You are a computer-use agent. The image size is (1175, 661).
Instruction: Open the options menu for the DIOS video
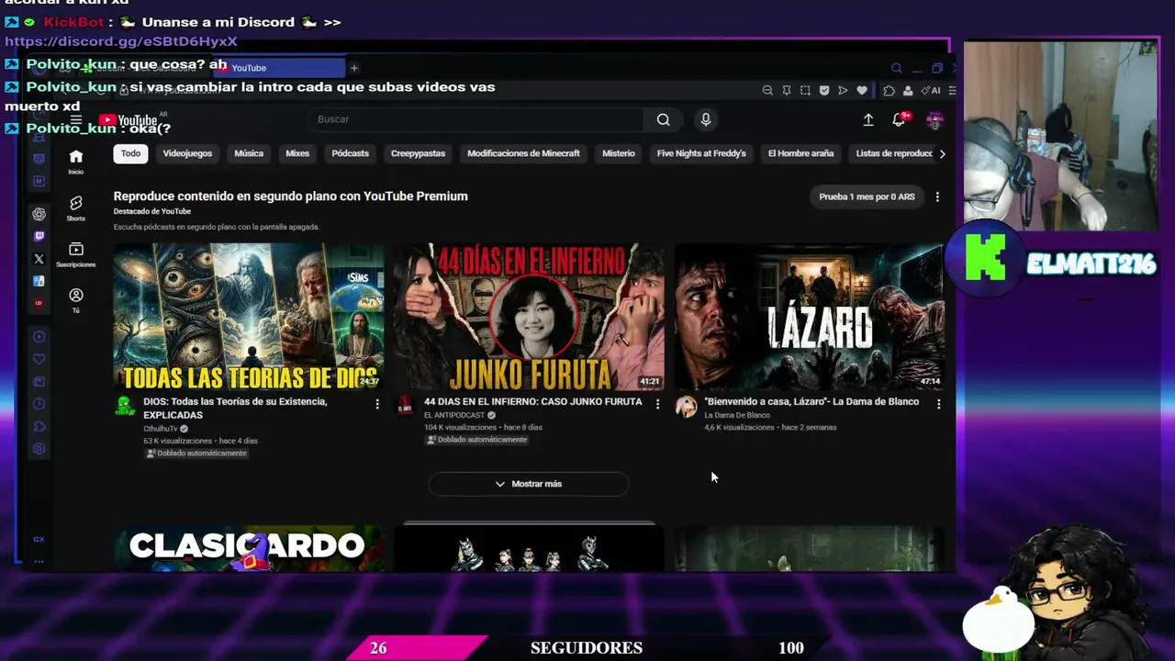[x=377, y=404]
